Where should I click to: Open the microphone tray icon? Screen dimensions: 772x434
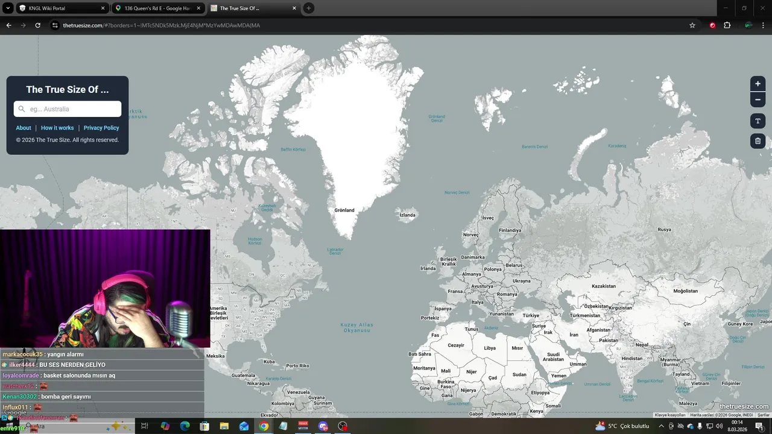tap(700, 426)
